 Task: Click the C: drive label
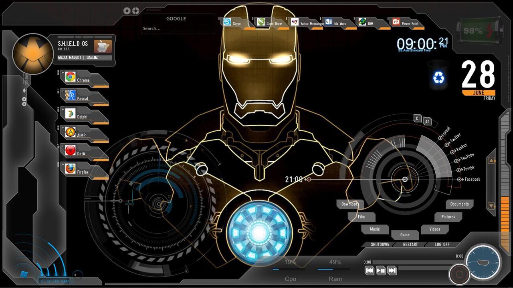point(418,118)
